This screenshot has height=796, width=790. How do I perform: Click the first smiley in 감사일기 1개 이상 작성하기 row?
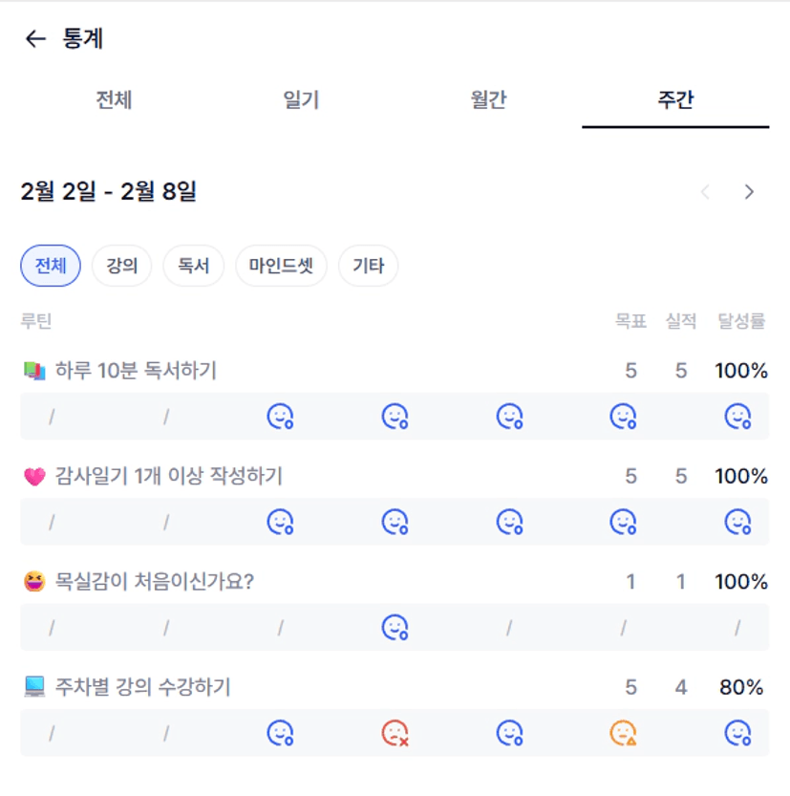[280, 522]
